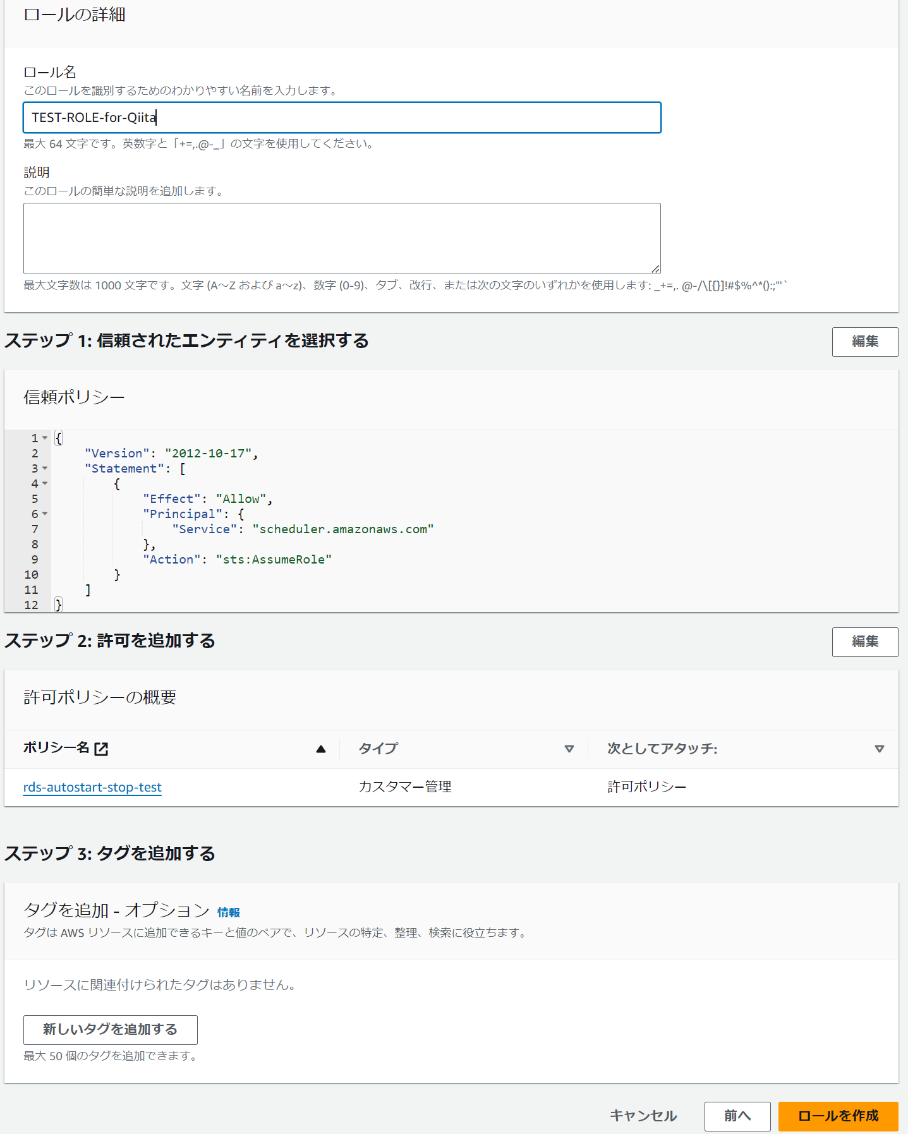Click the Previous button
Image resolution: width=908 pixels, height=1134 pixels.
point(737,1116)
